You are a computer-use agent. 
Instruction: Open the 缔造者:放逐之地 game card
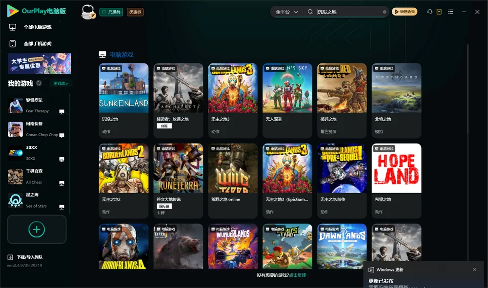point(178,101)
